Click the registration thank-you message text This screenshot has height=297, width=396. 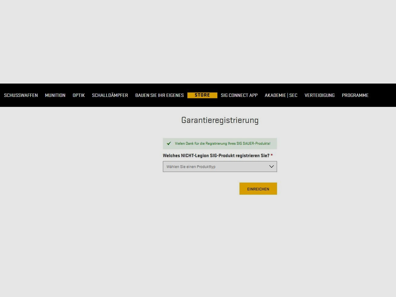[223, 144]
